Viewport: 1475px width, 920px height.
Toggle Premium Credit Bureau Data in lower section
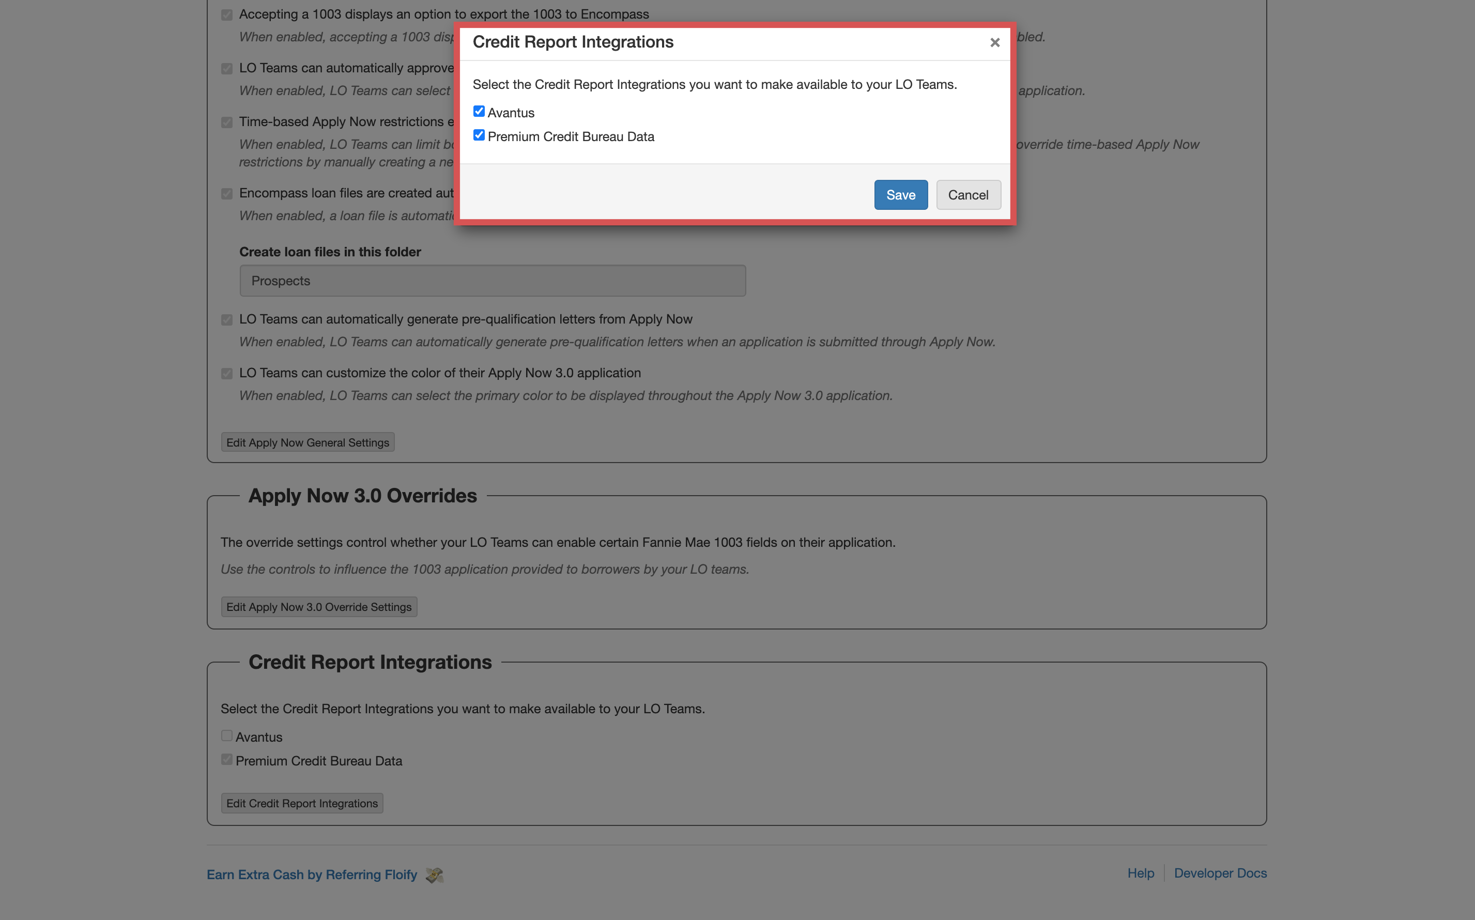coord(227,759)
